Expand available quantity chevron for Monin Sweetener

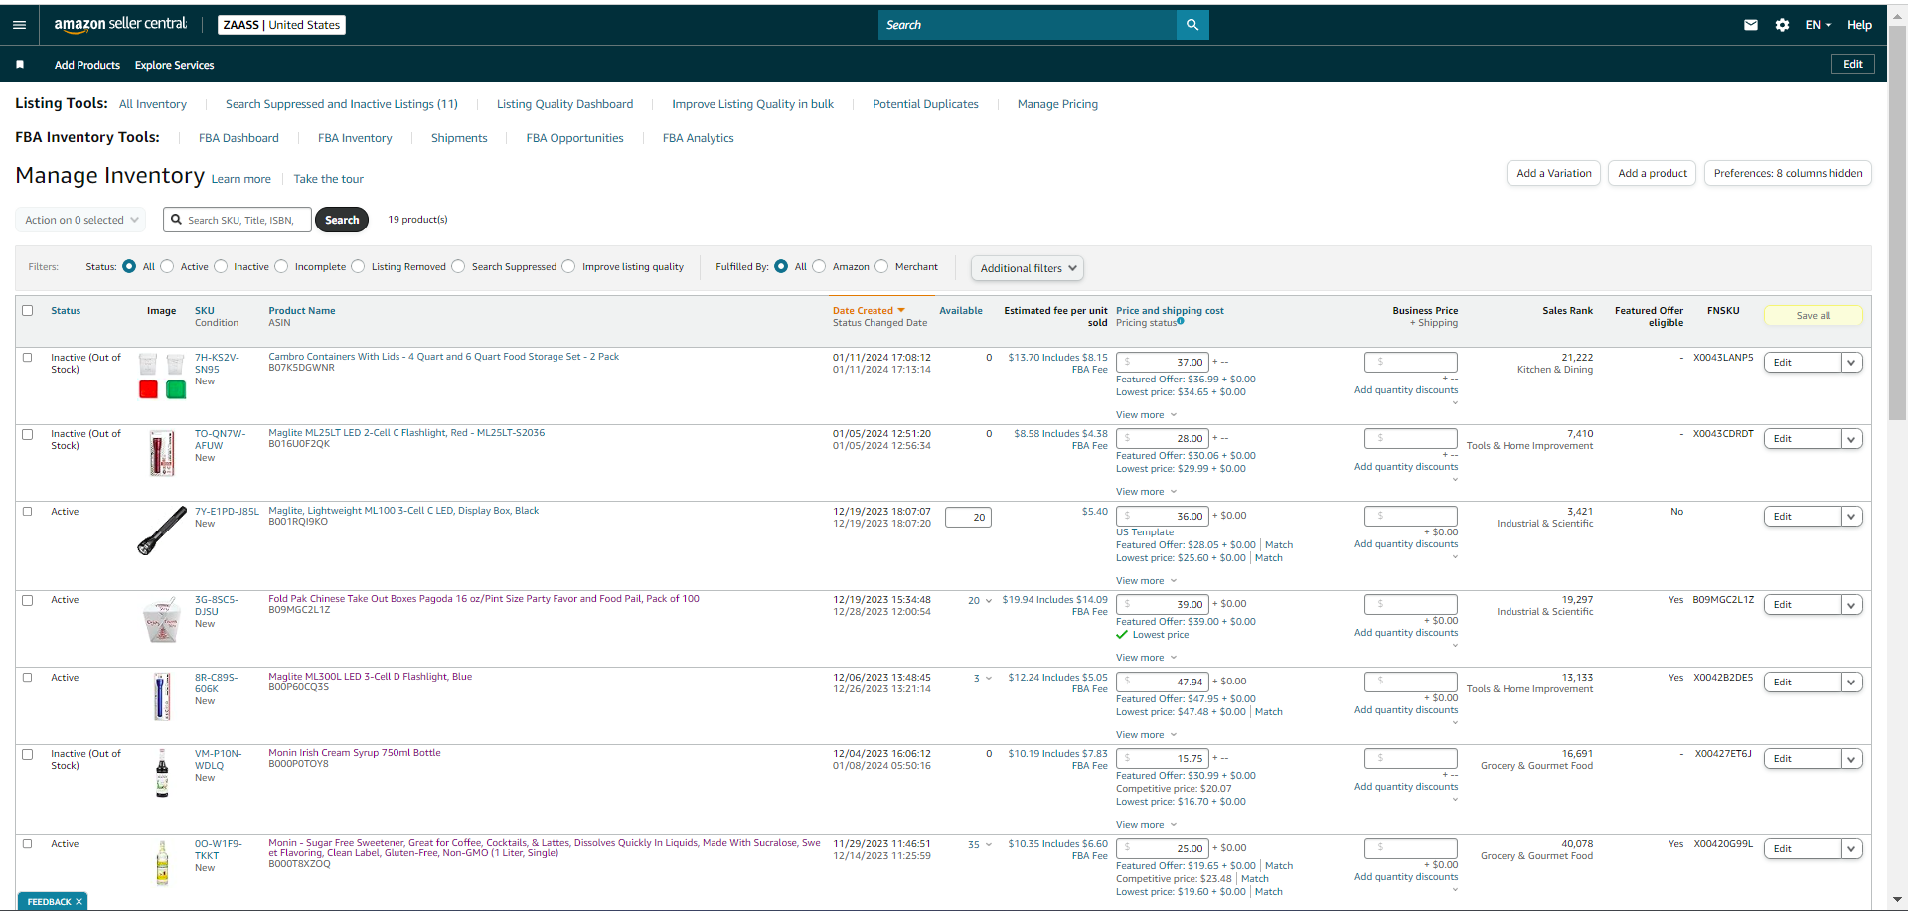988,845
